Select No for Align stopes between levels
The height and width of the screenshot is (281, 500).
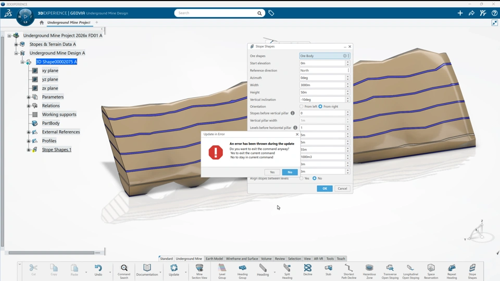coord(315,178)
